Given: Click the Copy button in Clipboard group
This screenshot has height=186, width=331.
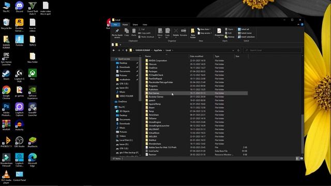Looking at the screenshot, I should [126, 33].
